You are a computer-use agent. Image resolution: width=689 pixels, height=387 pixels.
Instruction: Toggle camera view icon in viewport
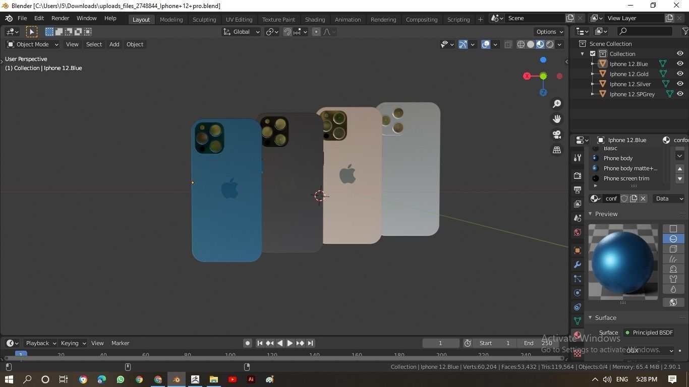click(557, 135)
